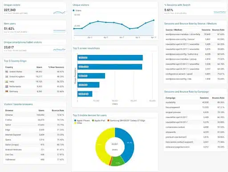Select 'wordpress-seo-config / banner' source row

coord(195,39)
